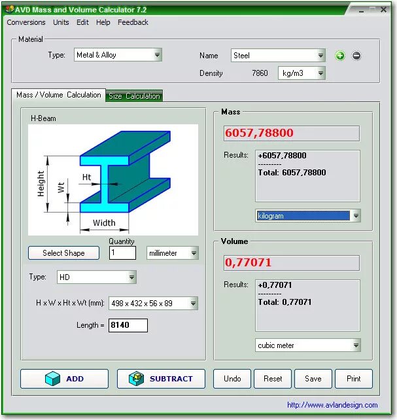Close the calculator window
This screenshot has height=420, width=397.
383,10
